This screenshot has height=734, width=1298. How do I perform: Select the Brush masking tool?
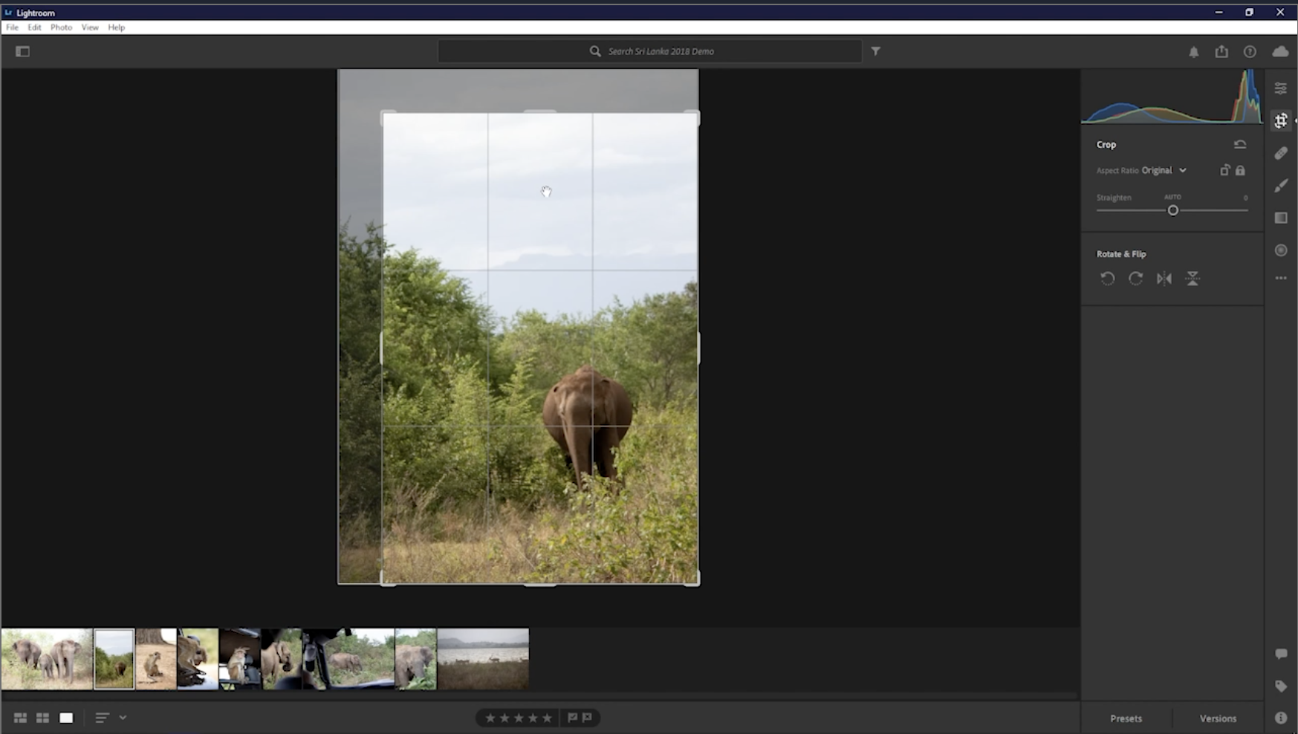click(x=1280, y=185)
